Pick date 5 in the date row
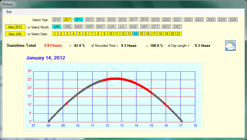The height and width of the screenshot is (140, 247). pos(80,34)
